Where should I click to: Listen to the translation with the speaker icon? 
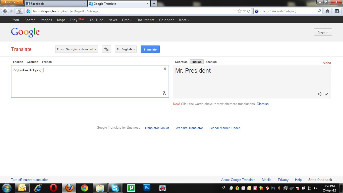click(x=319, y=94)
